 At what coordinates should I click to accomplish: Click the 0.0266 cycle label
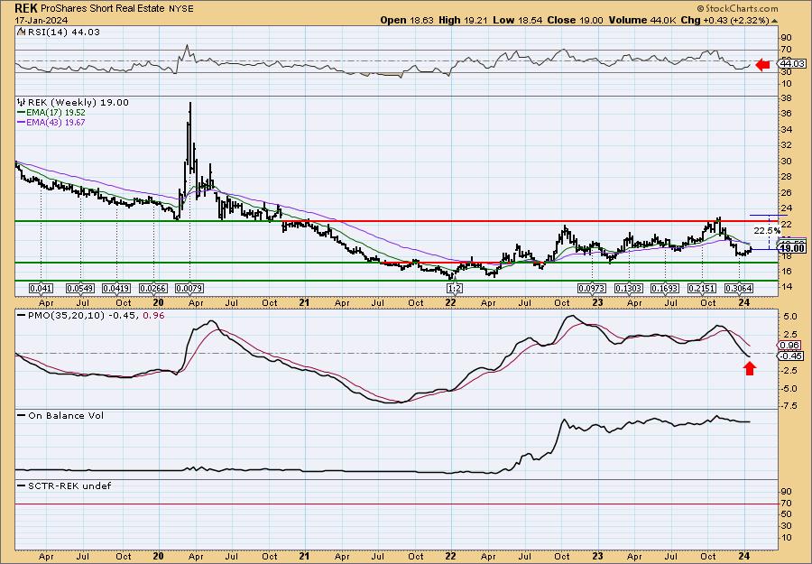(x=153, y=289)
